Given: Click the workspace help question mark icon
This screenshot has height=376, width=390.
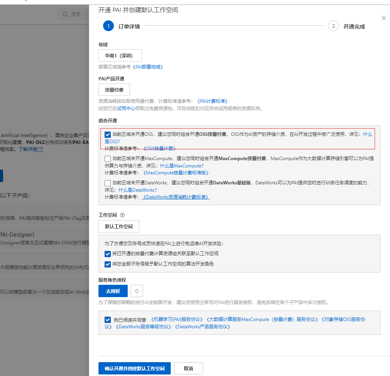Looking at the screenshot, I should [x=123, y=216].
